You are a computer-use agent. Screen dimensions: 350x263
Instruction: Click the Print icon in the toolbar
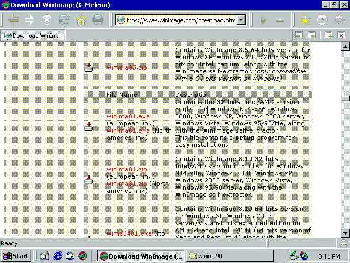point(98,20)
